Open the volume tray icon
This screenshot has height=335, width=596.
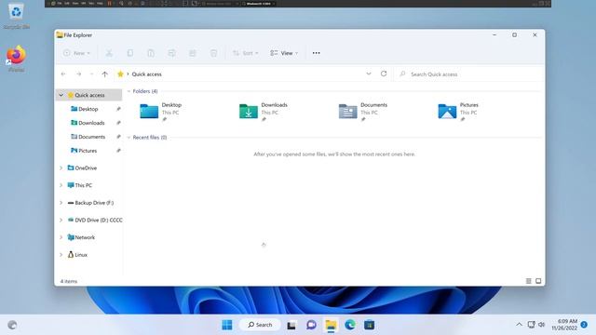[x=542, y=325]
